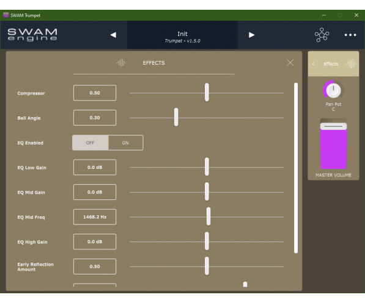Click the Pan Pot knob
Image resolution: width=365 pixels, height=303 pixels.
pos(333,90)
